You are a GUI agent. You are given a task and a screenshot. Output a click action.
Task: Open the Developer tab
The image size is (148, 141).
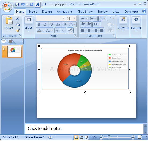(x=132, y=12)
